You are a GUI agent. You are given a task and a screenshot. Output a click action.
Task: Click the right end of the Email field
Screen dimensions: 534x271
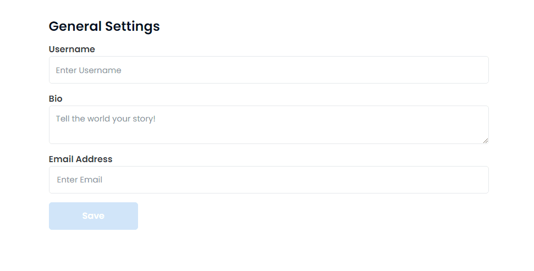click(473, 180)
